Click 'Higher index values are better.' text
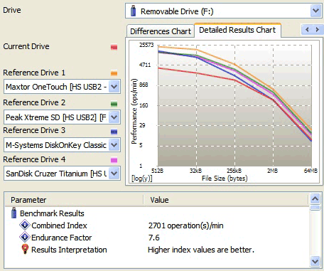The image size is (324, 271). click(201, 250)
